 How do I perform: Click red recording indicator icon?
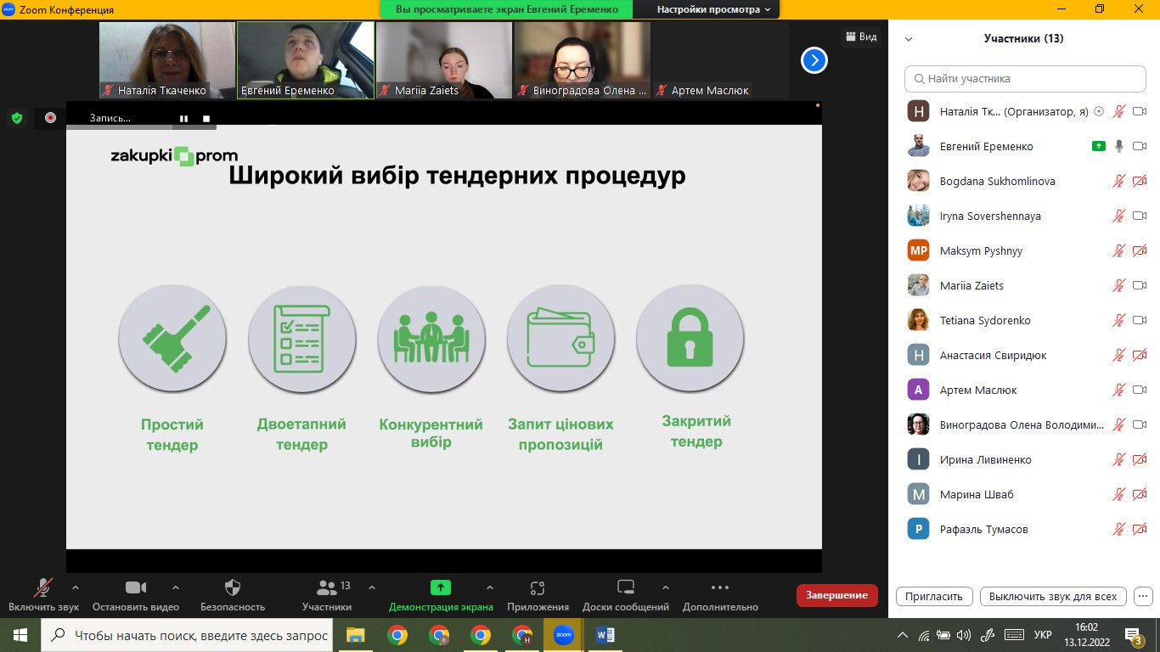(50, 118)
